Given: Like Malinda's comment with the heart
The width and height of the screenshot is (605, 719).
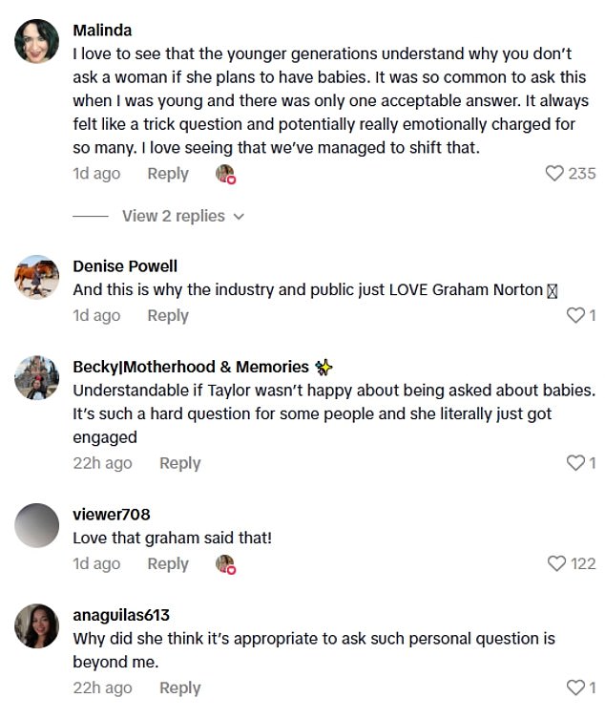Looking at the screenshot, I should pos(555,174).
